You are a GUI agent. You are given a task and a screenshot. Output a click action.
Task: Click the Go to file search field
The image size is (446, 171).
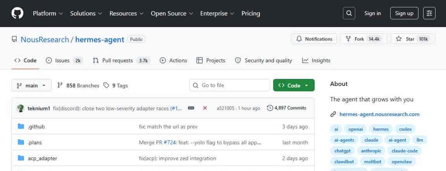(x=229, y=85)
